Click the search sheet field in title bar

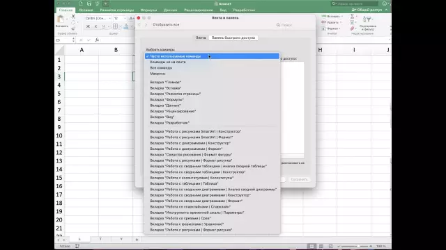(x=355, y=3)
